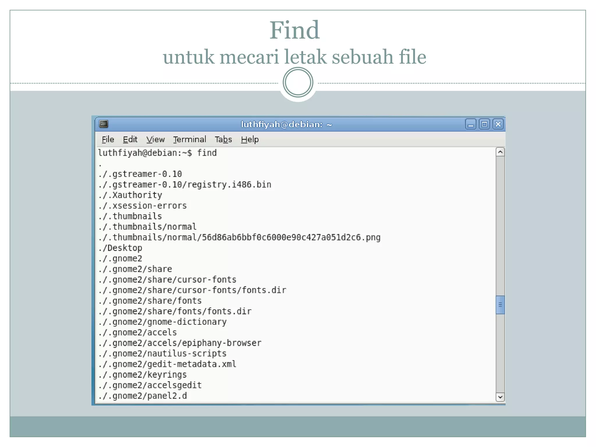Click the scrollbar up arrow
596x447 pixels.
pos(500,152)
